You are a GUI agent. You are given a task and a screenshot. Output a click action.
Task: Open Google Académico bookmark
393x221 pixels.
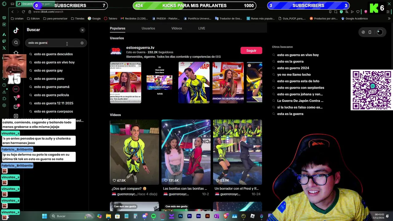pyautogui.click(x=354, y=18)
